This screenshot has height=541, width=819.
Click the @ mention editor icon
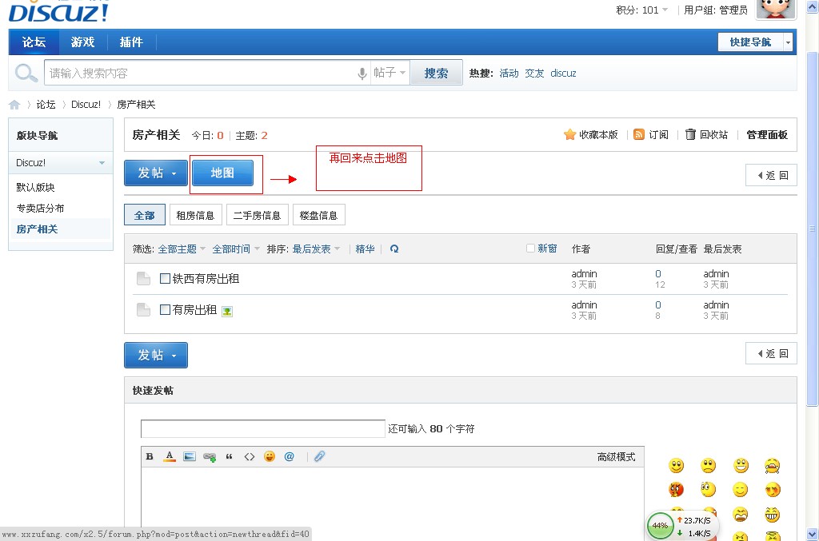pos(290,456)
